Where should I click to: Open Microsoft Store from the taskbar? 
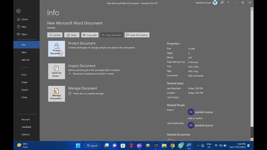(x=123, y=145)
